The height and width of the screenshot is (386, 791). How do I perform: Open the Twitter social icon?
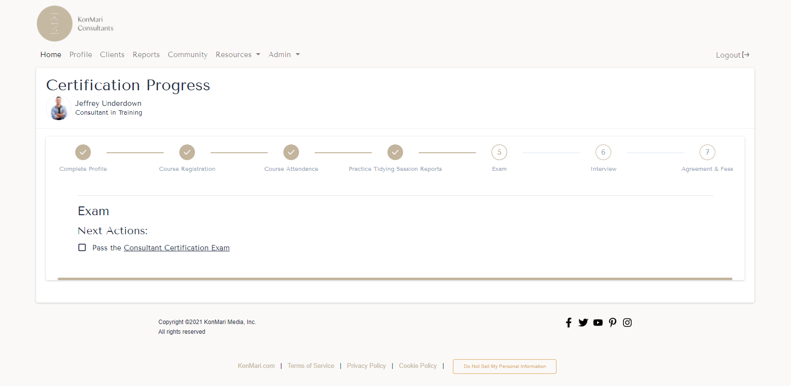point(583,323)
